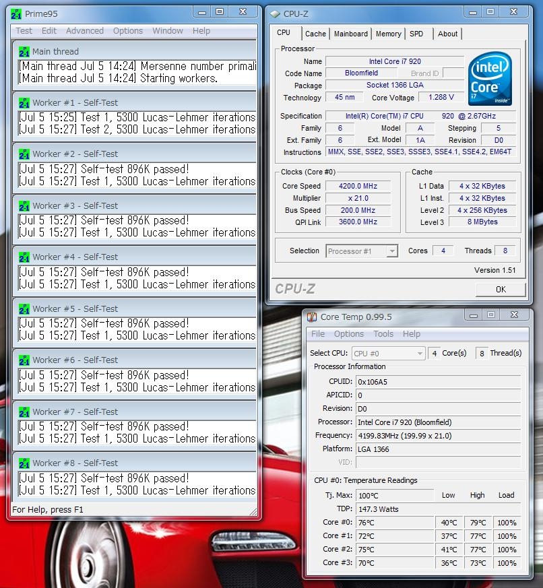This screenshot has width=543, height=588.
Task: Click the Main thread window icon
Action: click(x=24, y=52)
